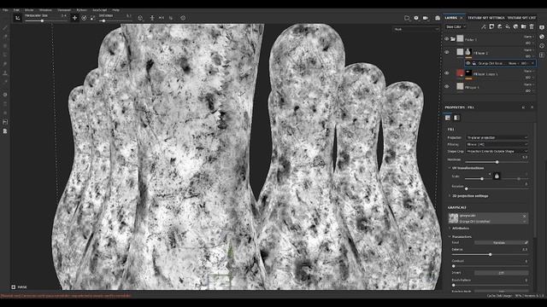The image size is (547, 307).
Task: Open the Python menu
Action: pos(81,10)
